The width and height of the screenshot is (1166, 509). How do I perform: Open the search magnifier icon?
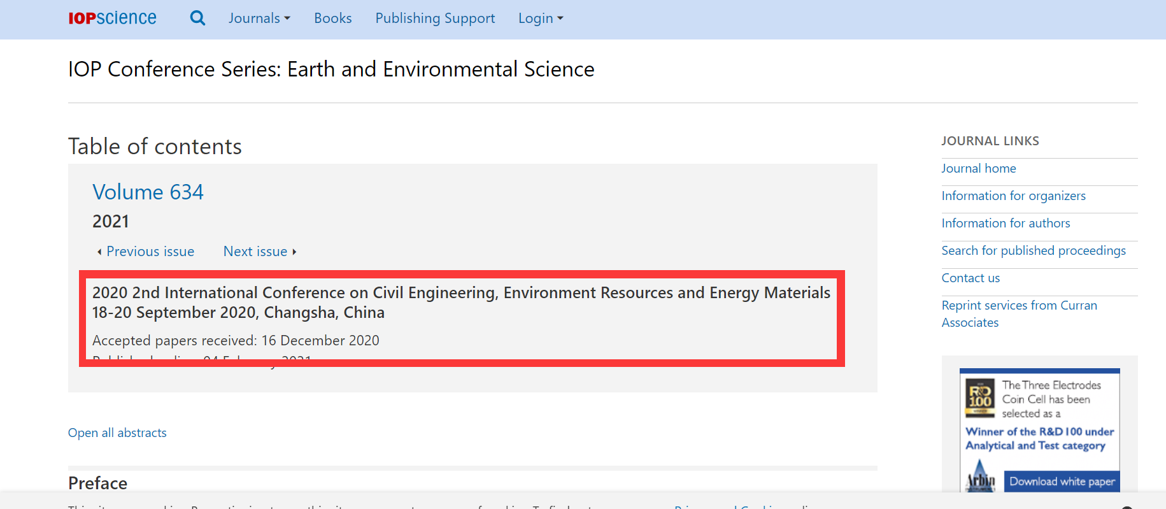click(x=197, y=18)
